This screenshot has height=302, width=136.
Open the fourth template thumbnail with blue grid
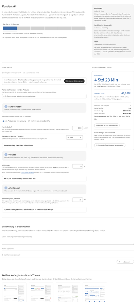click(x=95, y=292)
